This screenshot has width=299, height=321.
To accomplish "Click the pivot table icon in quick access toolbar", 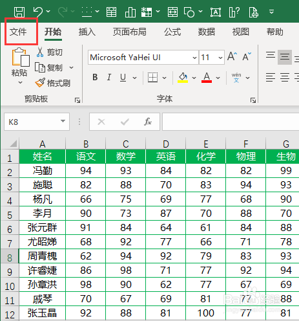I will pyautogui.click(x=147, y=12).
